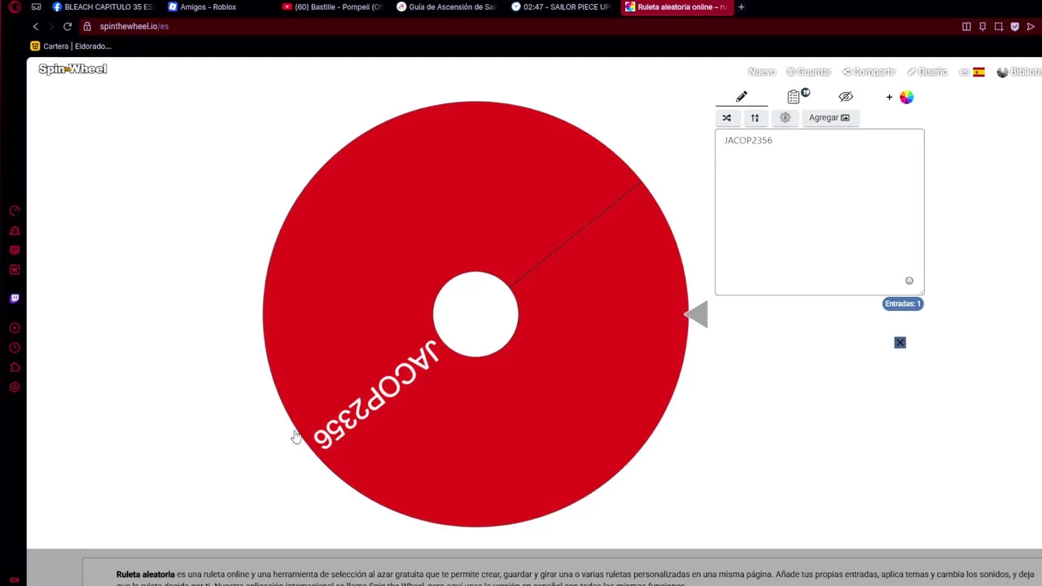
Task: Open the history clock sidebar icon
Action: pyautogui.click(x=15, y=348)
